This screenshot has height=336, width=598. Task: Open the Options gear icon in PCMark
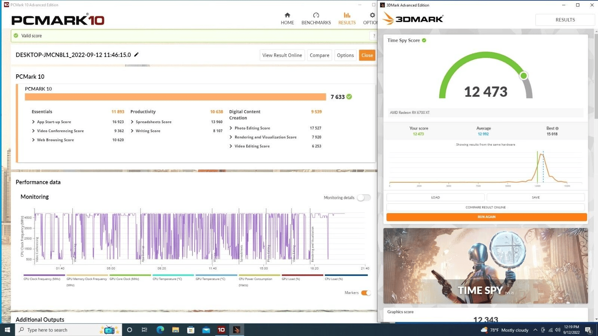click(372, 15)
